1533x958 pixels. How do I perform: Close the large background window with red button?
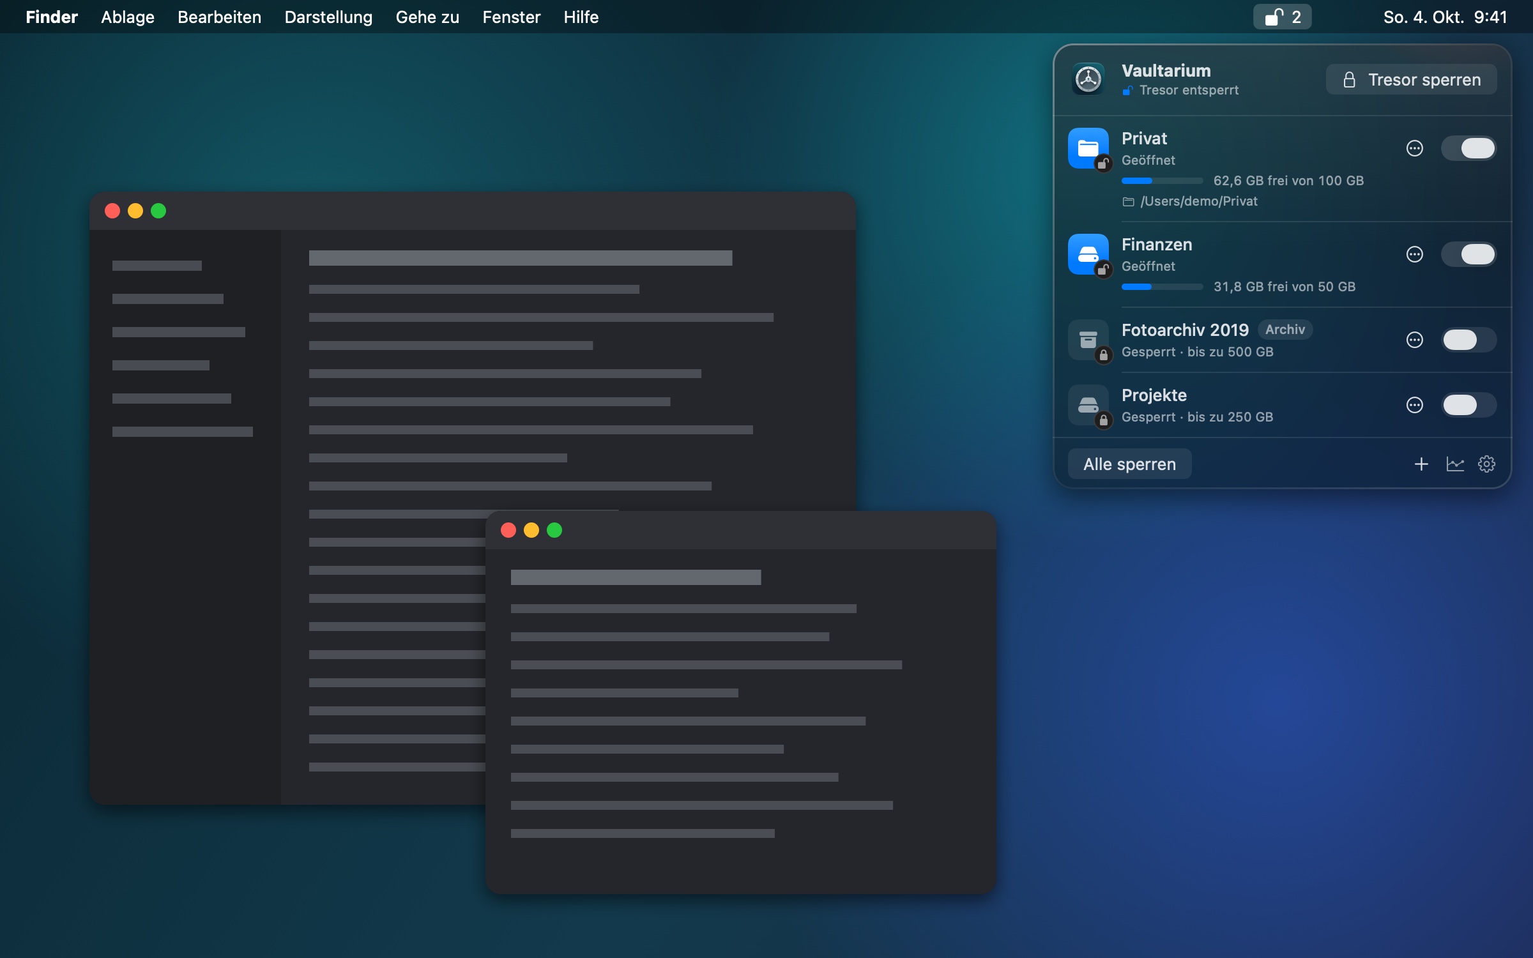112,211
